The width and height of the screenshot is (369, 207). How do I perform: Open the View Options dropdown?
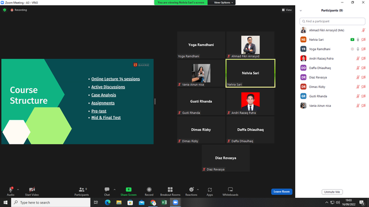tap(223, 2)
